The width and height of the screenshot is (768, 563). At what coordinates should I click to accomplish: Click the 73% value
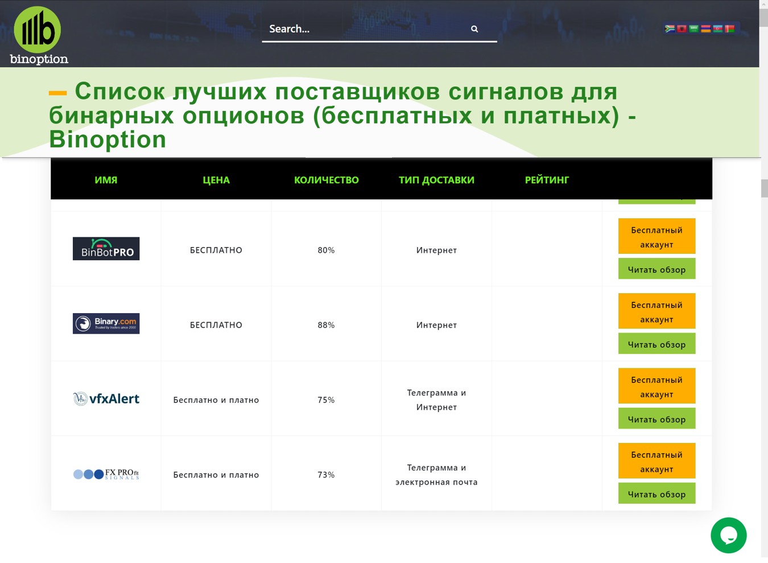point(326,475)
